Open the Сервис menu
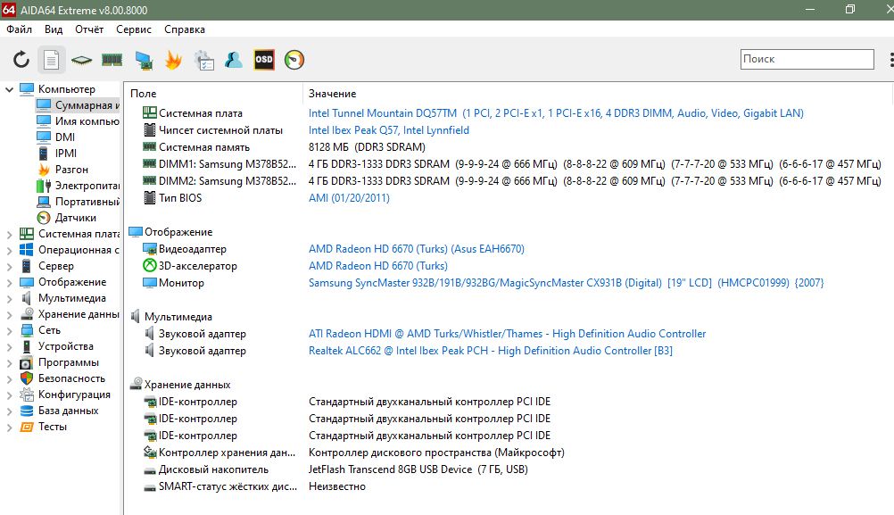Screen dimensions: 894x515 [x=134, y=29]
